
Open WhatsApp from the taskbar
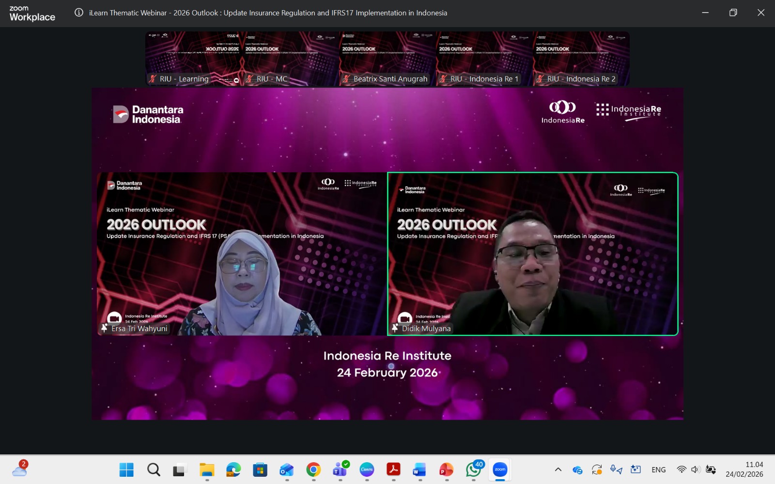(473, 469)
